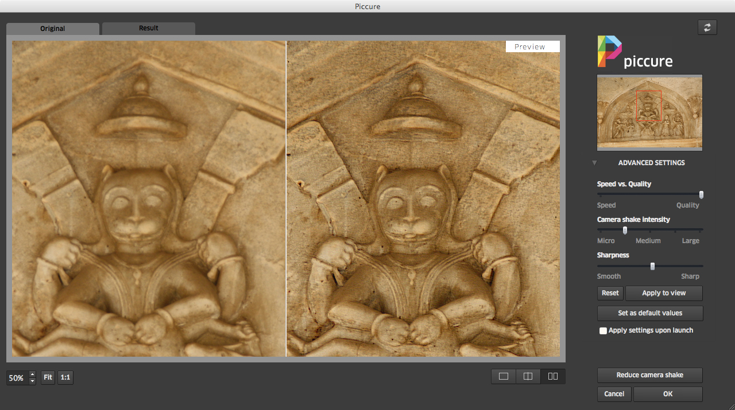Click the Reduce camera shake button

click(649, 375)
